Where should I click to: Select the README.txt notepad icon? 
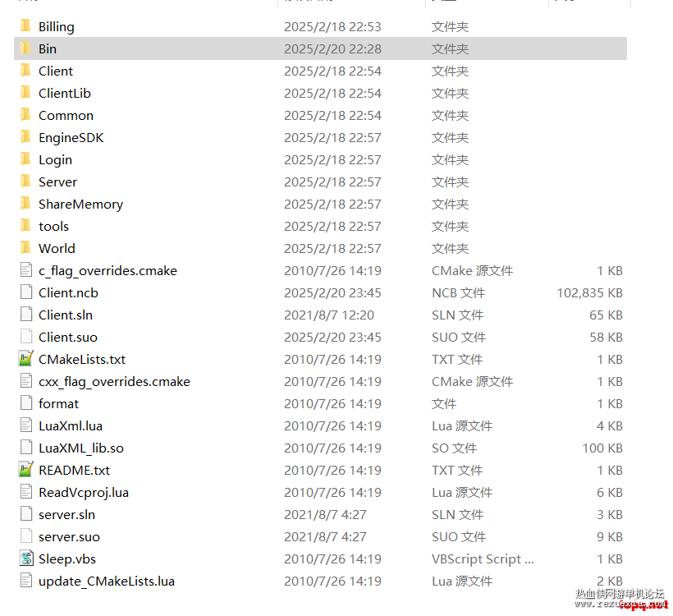click(25, 470)
